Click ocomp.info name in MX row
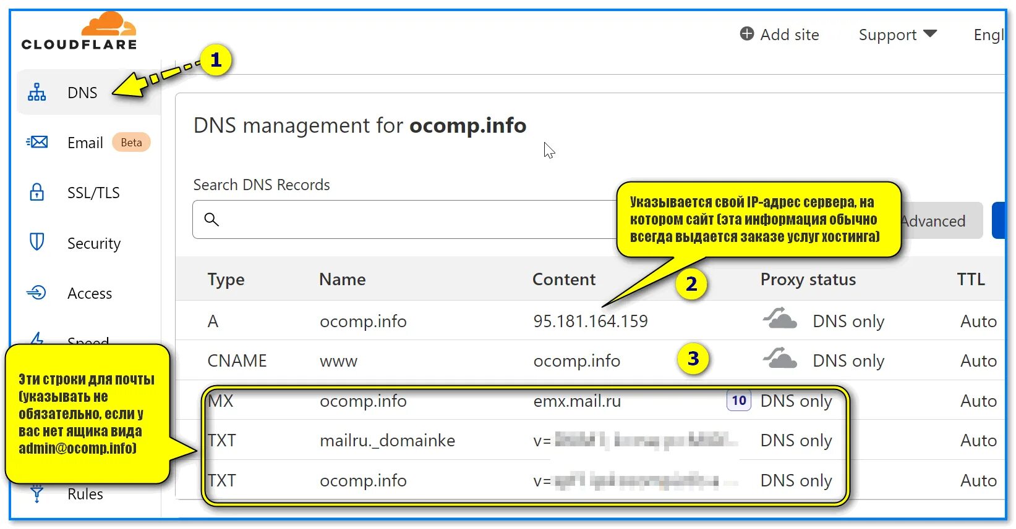Image resolution: width=1016 pixels, height=529 pixels. [x=363, y=401]
